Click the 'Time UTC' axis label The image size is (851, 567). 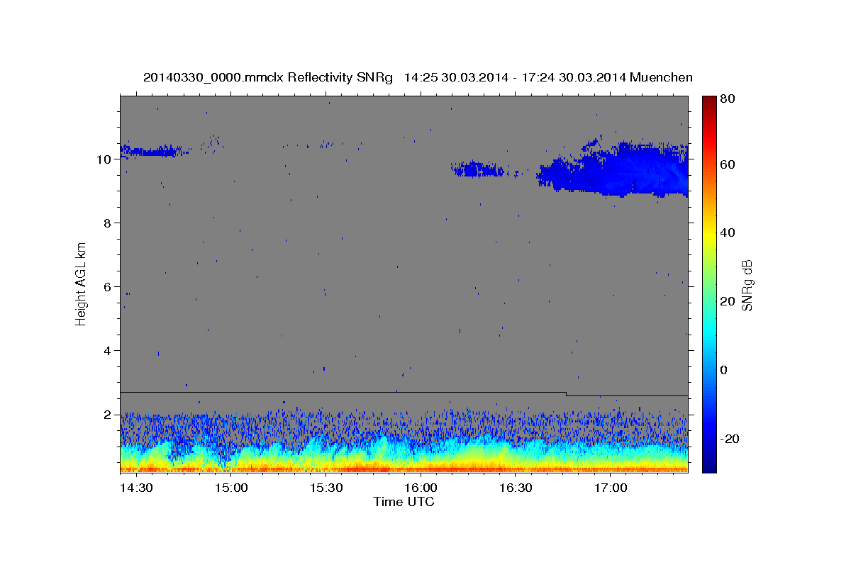point(404,502)
